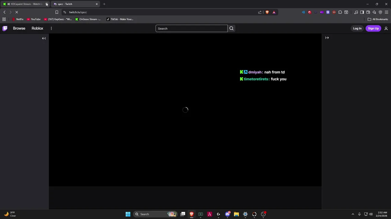Click the Sign Up button

pos(373,29)
